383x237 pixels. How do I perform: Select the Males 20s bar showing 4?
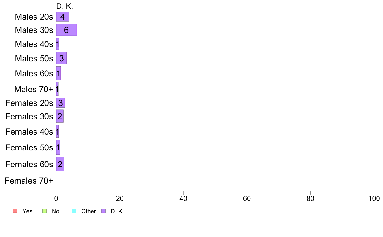[63, 17]
